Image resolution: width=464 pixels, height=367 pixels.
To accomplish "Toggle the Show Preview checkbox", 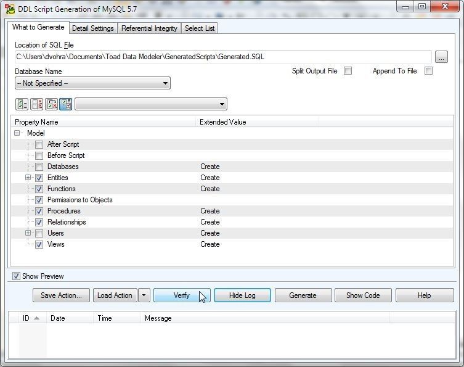I will 16,276.
